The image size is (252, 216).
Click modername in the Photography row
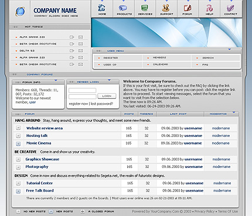(x=222, y=167)
